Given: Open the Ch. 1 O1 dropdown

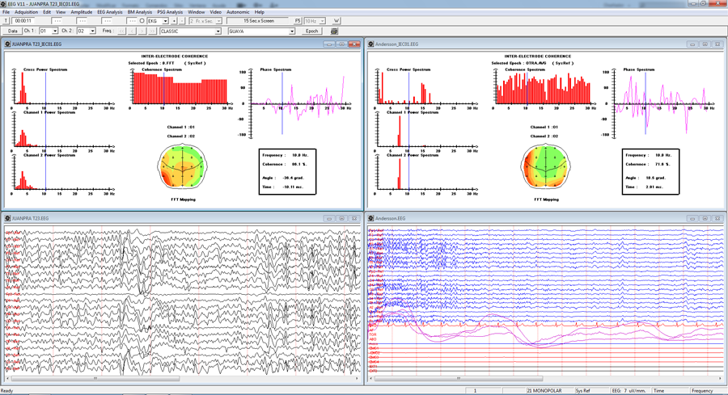Looking at the screenshot, I should 49,31.
